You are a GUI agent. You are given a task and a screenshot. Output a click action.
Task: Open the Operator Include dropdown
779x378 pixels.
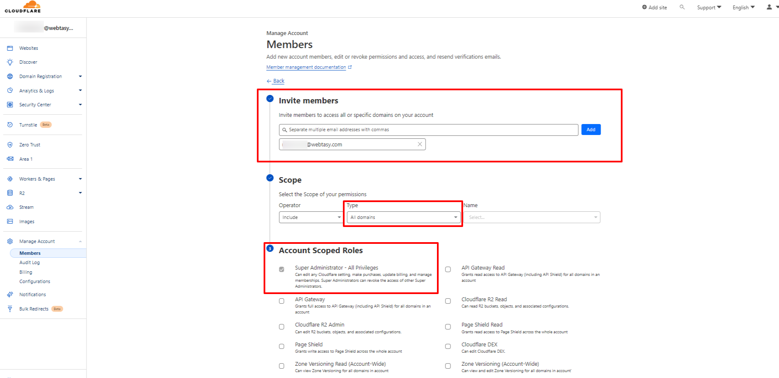(311, 217)
